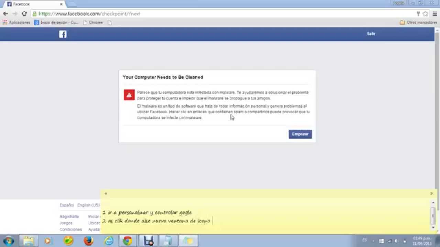The image size is (440, 247).
Task: Open the Aplicaciones apps shortcut
Action: tap(16, 22)
